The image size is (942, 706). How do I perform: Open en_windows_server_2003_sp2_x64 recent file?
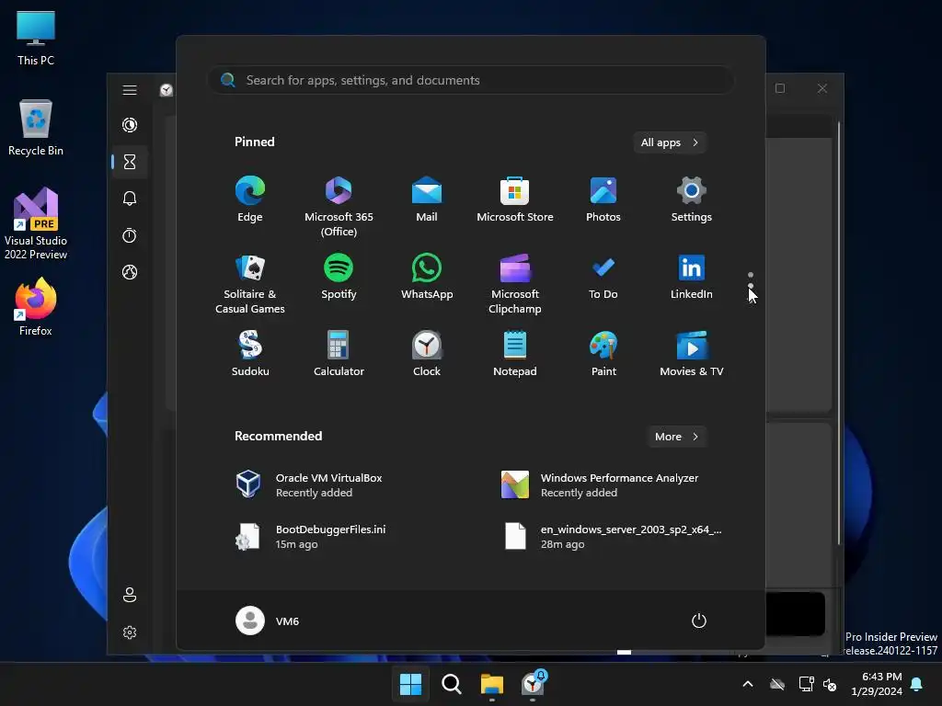coord(613,536)
